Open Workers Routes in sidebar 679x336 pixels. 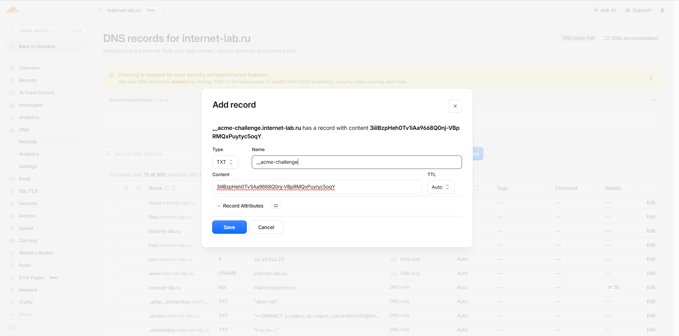pyautogui.click(x=36, y=253)
